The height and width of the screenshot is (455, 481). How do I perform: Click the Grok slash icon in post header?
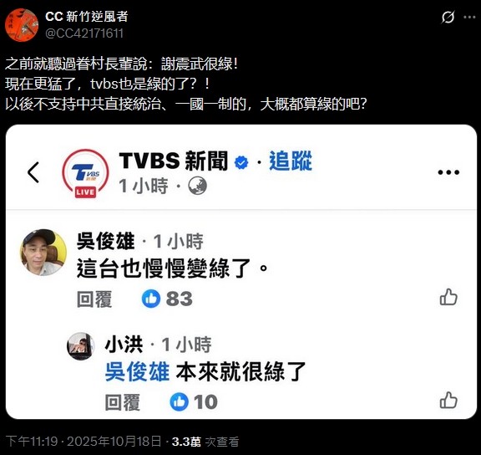(448, 17)
